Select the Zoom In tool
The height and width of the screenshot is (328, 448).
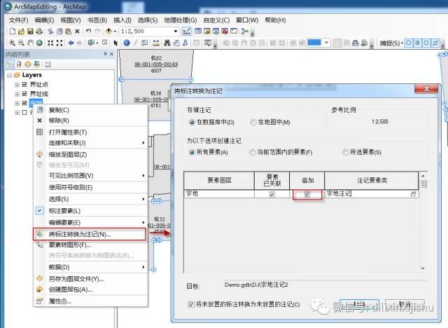(x=12, y=43)
